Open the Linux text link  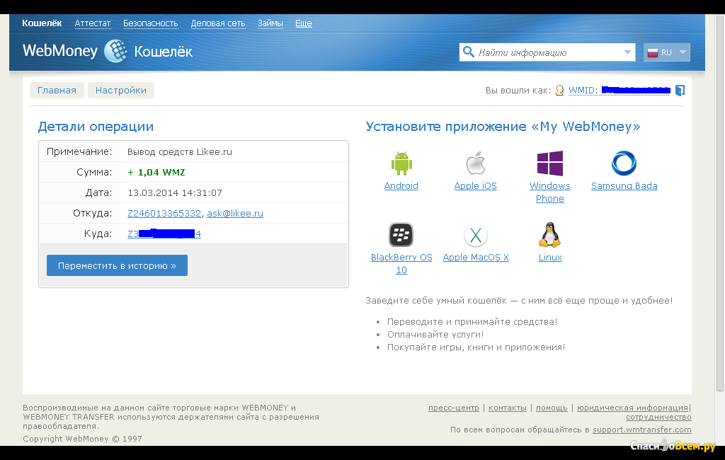(550, 258)
